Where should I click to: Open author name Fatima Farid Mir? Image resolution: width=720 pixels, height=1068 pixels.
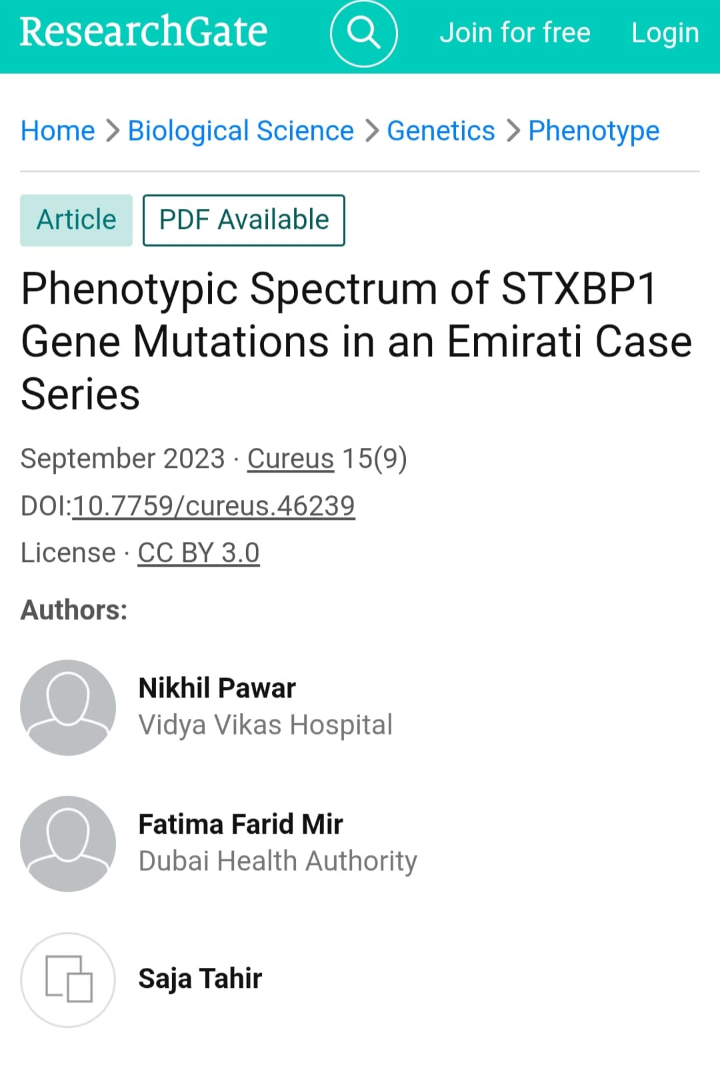click(241, 824)
